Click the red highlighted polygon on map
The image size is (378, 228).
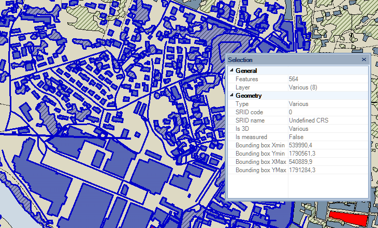[347, 218]
